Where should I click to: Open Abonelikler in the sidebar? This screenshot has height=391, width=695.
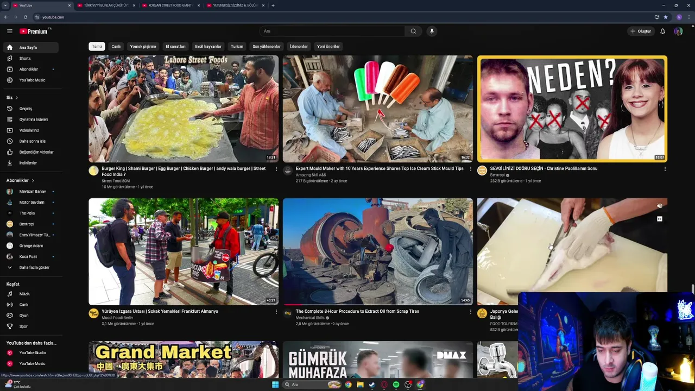[30, 69]
